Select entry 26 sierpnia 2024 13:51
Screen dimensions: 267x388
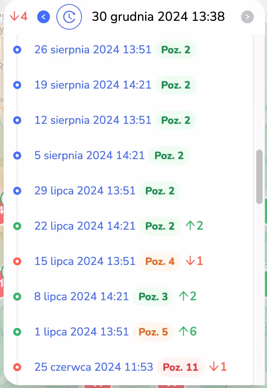93,49
